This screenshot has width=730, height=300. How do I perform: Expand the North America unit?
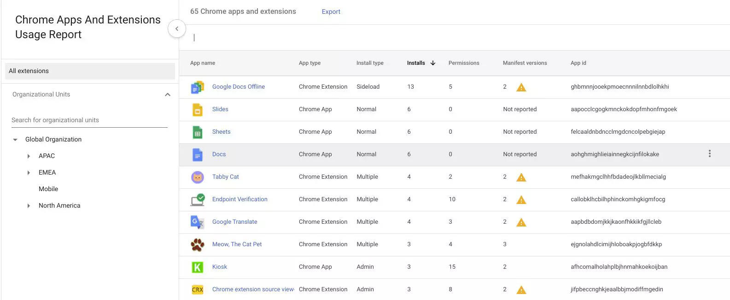pyautogui.click(x=29, y=206)
